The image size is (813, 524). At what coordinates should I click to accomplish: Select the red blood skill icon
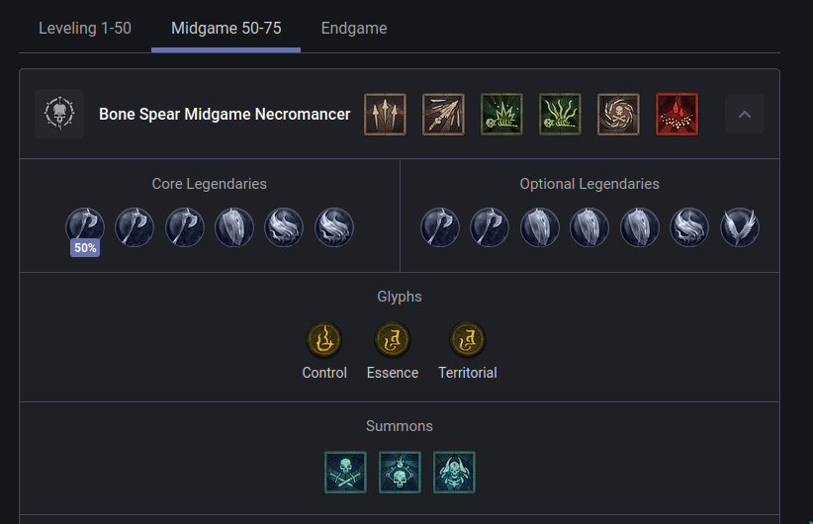click(677, 115)
